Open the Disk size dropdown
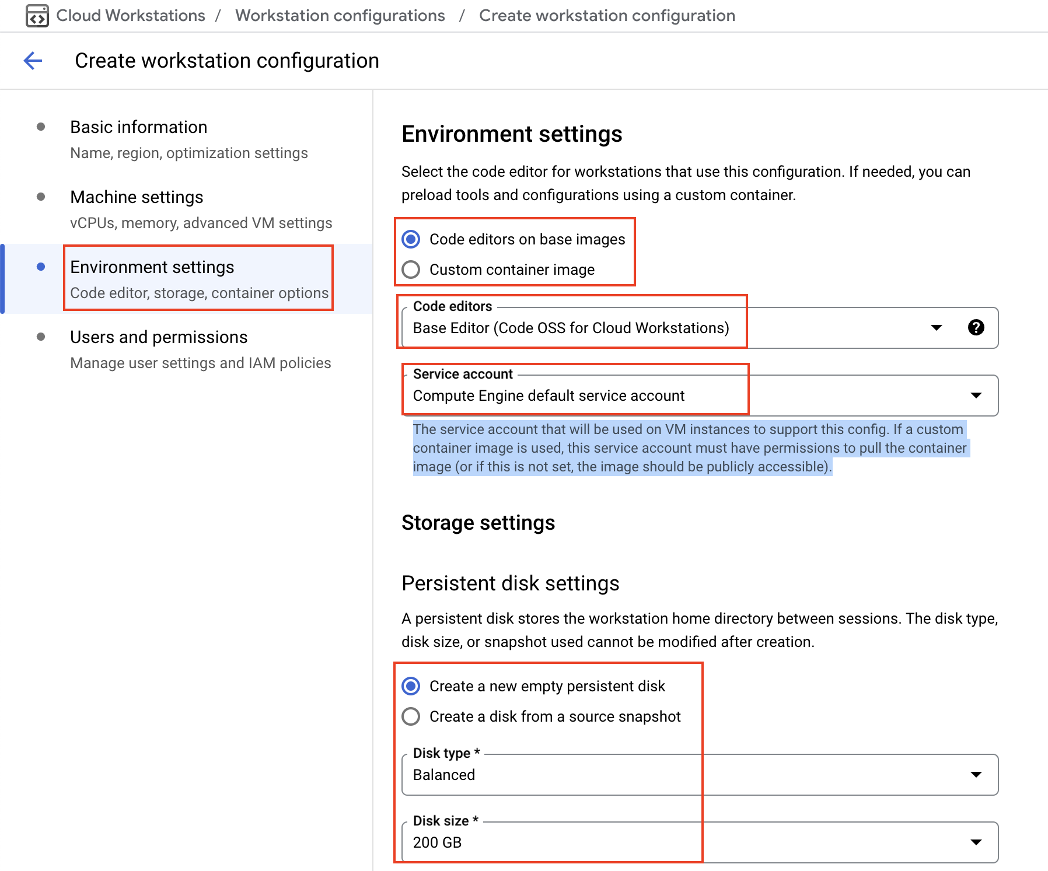The image size is (1048, 871). tap(976, 842)
